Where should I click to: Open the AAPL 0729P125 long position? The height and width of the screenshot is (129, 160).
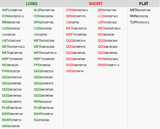coord(12,10)
